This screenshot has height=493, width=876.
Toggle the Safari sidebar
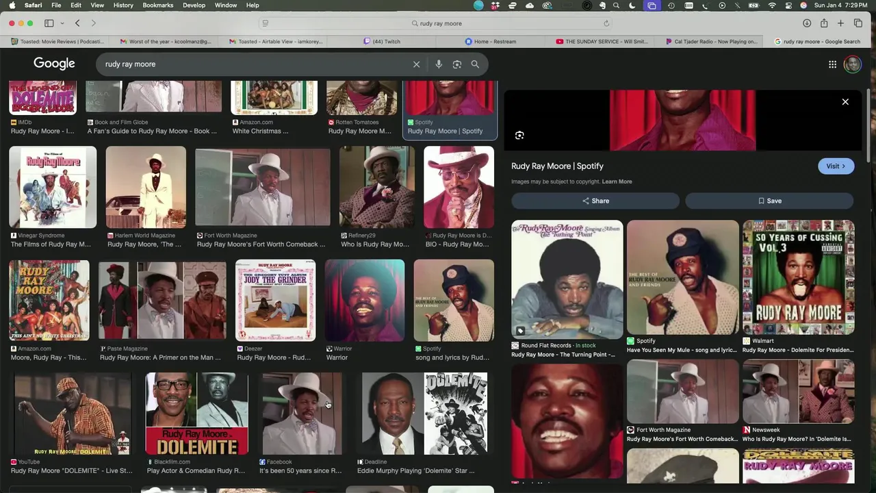coord(49,23)
